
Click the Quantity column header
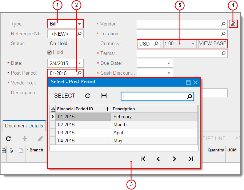(216, 150)
